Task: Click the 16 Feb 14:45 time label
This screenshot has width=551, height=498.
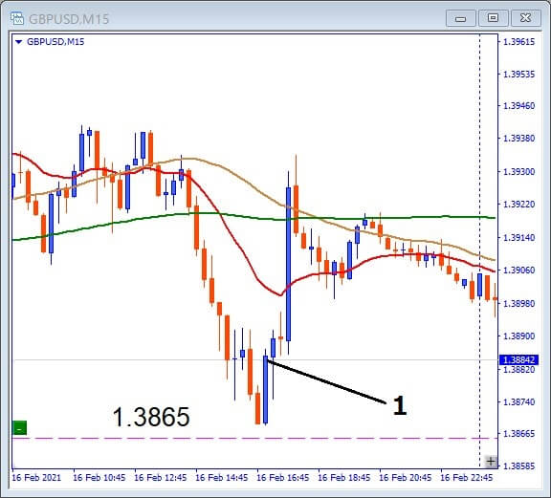Action: coord(221,478)
